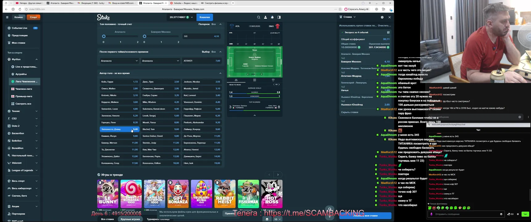This screenshot has width=531, height=222.
Task: Go to next venue slide in pitch widget
Action: [x=261, y=74]
